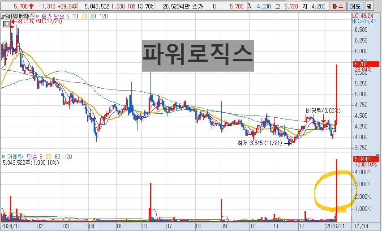Click the 파워로직스 stock name label

click(x=198, y=56)
